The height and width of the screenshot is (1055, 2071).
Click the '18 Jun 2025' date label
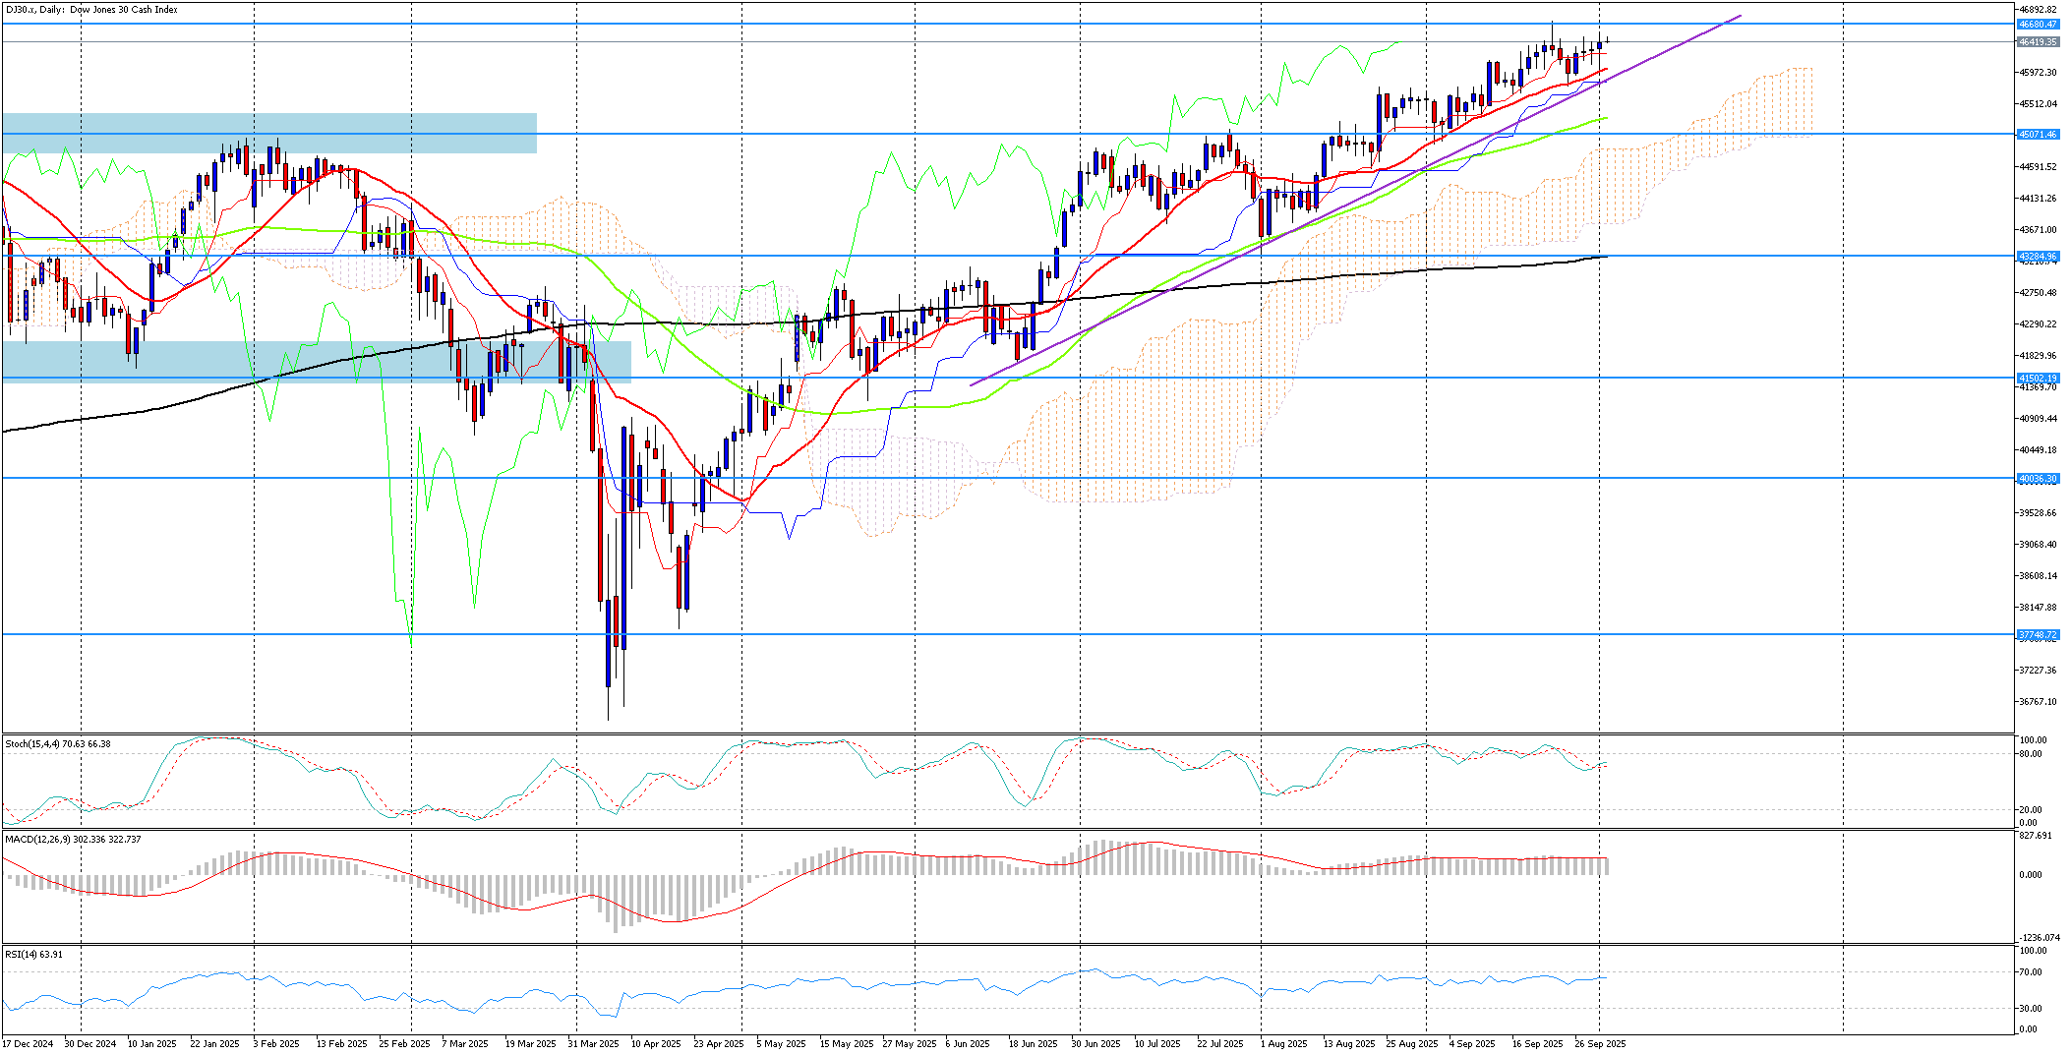1033,1044
